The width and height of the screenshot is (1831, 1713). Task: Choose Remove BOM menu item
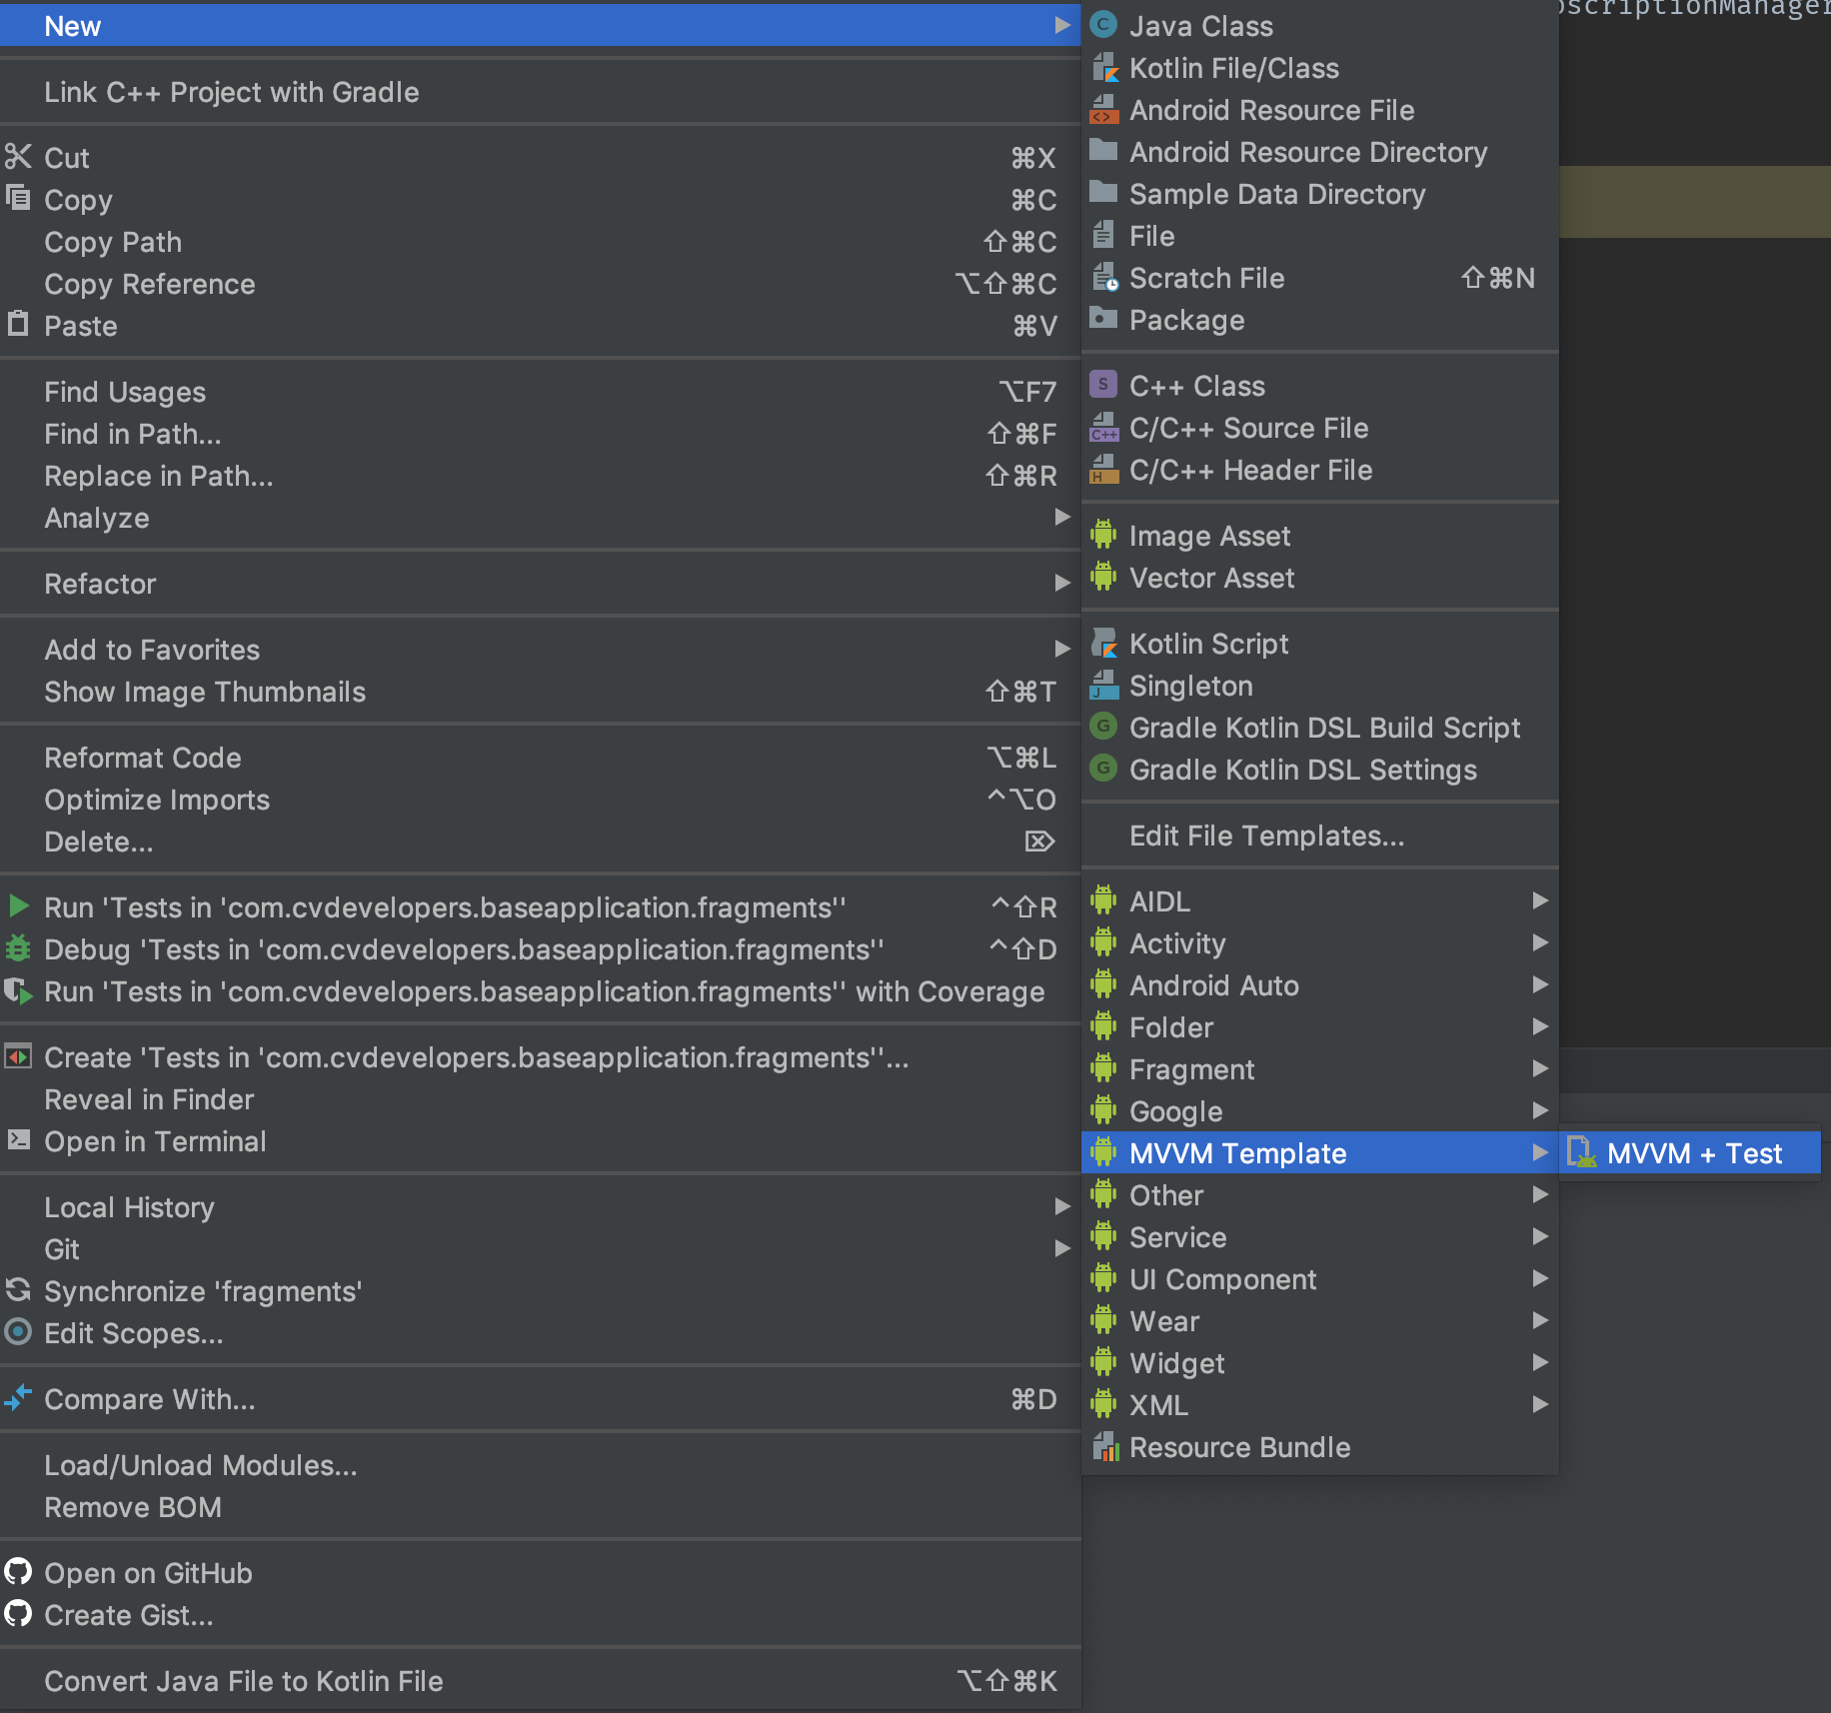tap(540, 1507)
